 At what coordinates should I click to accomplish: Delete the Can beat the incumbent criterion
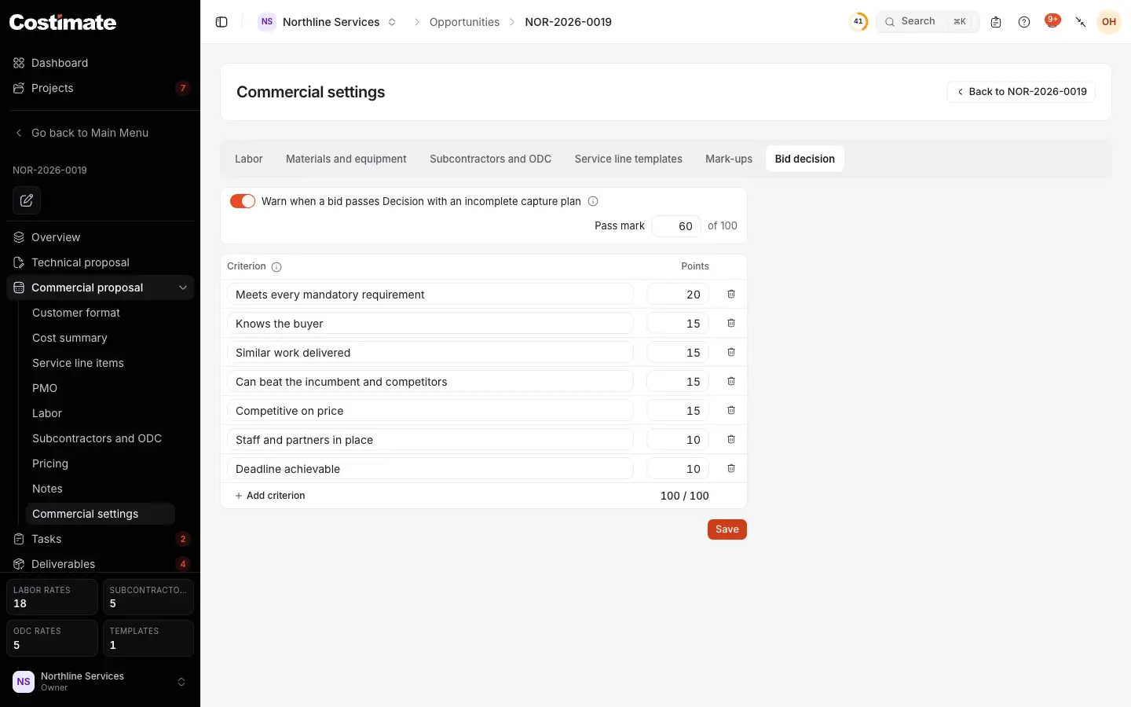(731, 381)
